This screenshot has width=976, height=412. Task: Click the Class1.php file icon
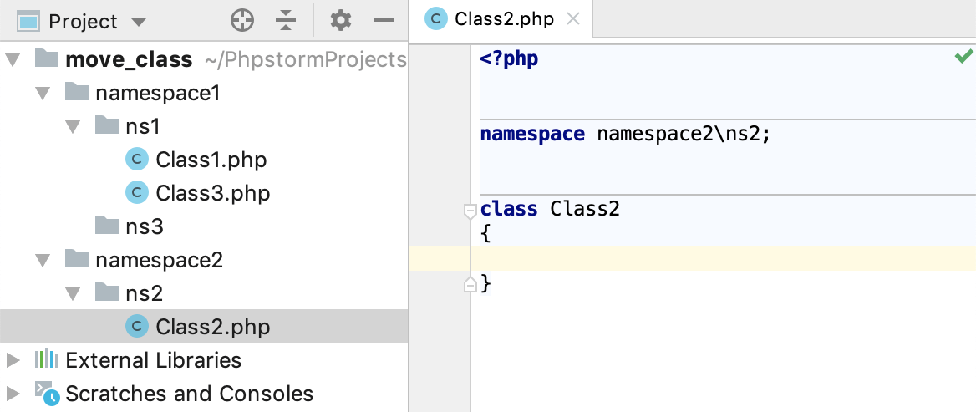pos(135,159)
